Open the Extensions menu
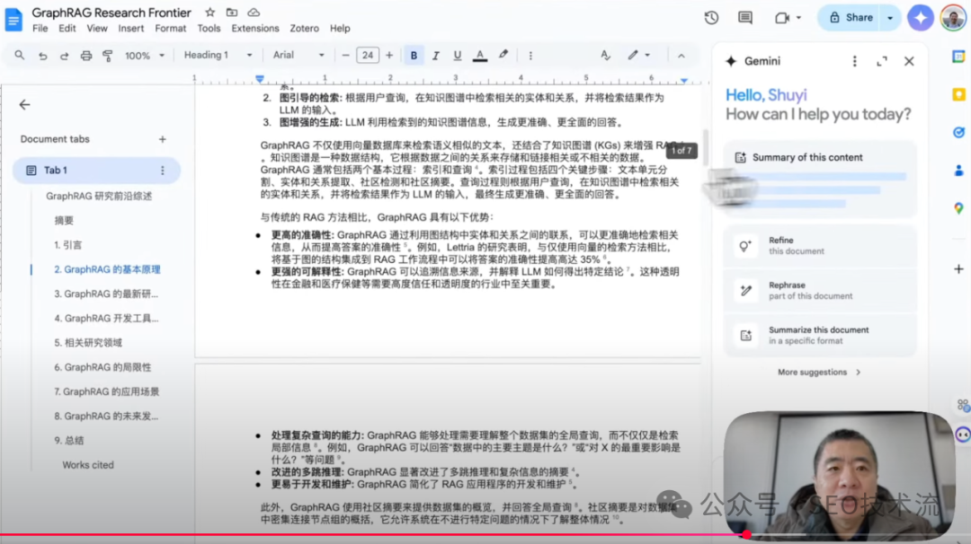The image size is (971, 544). coord(255,28)
